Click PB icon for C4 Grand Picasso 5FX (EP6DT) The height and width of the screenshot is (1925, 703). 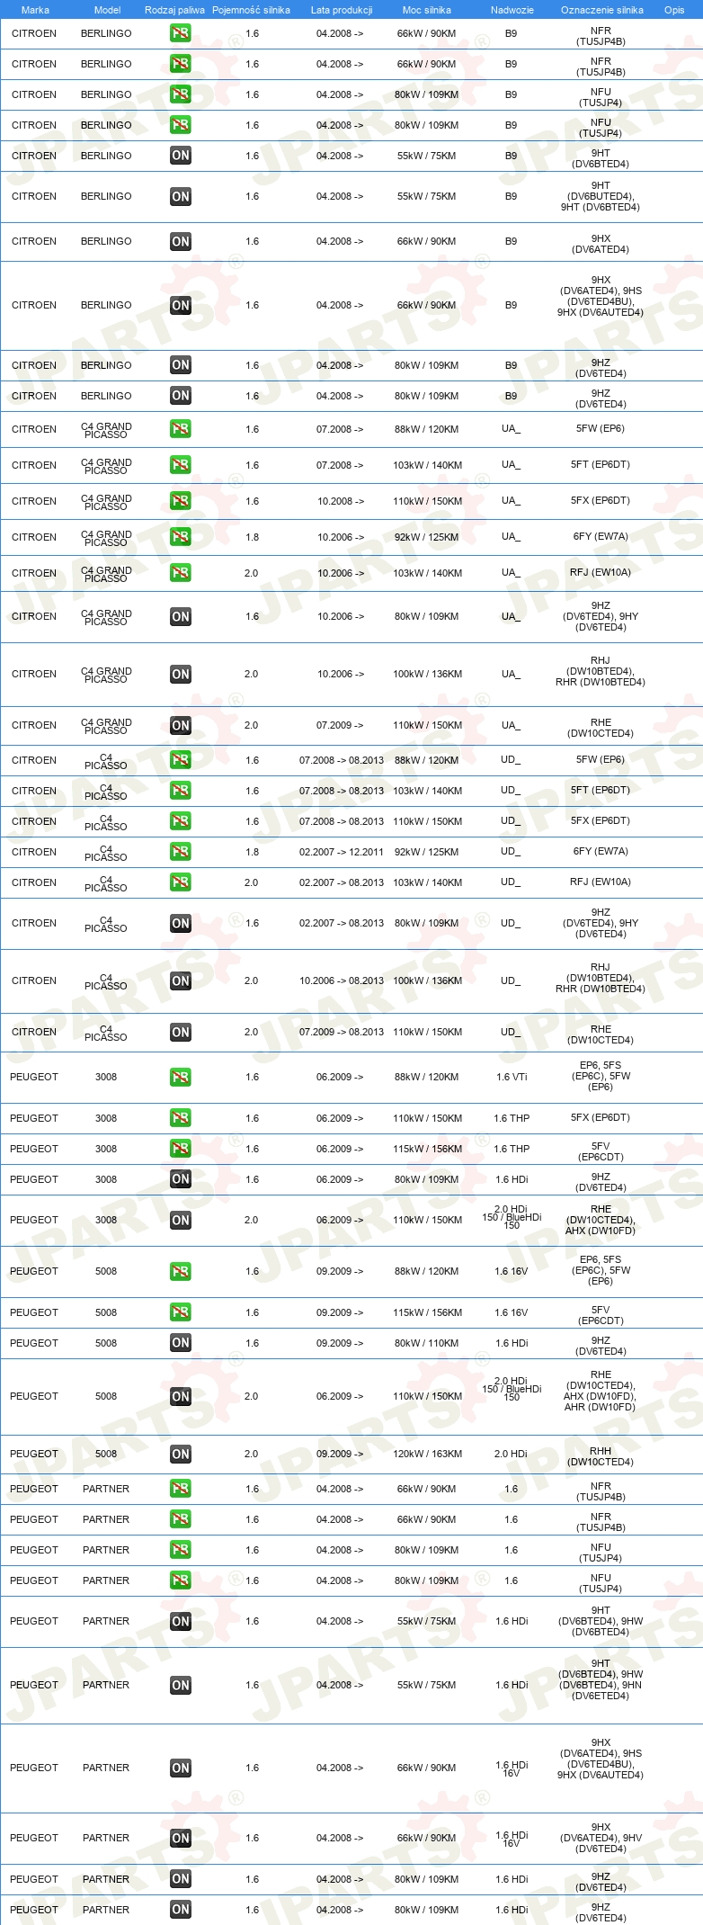(x=181, y=501)
